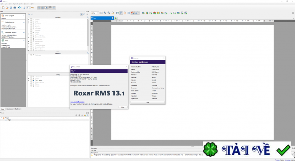Image resolution: width=295 pixels, height=161 pixels.
Task: Click the split columns icon in Data panel
Action: point(84,14)
